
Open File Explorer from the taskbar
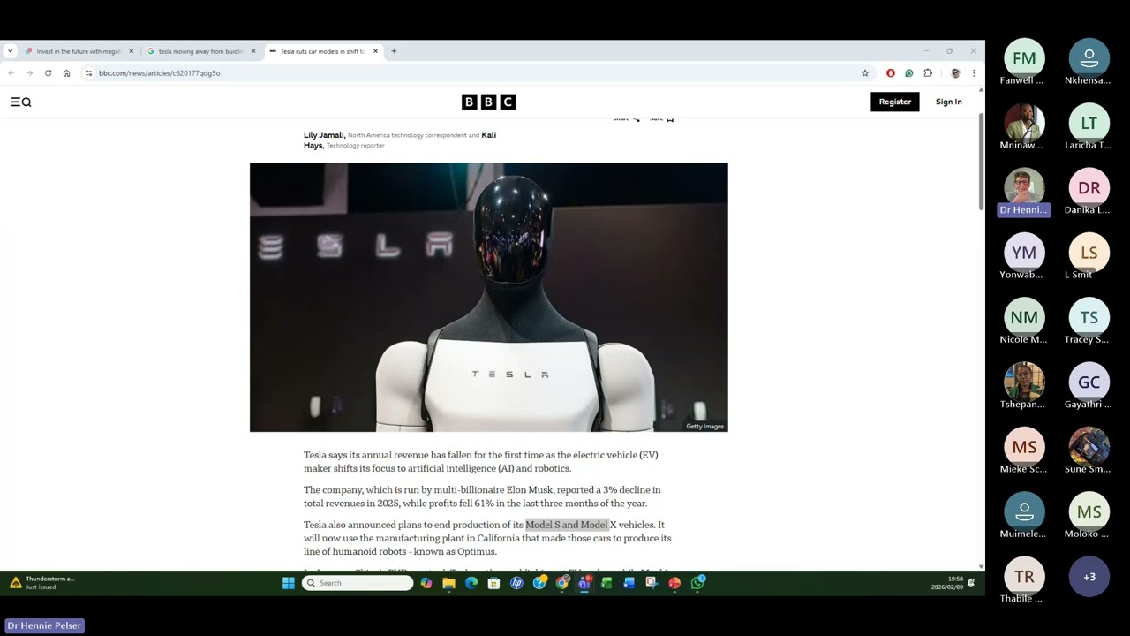[448, 583]
